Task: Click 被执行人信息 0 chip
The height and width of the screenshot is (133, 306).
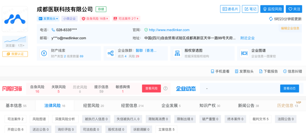Action: (x=96, y=119)
